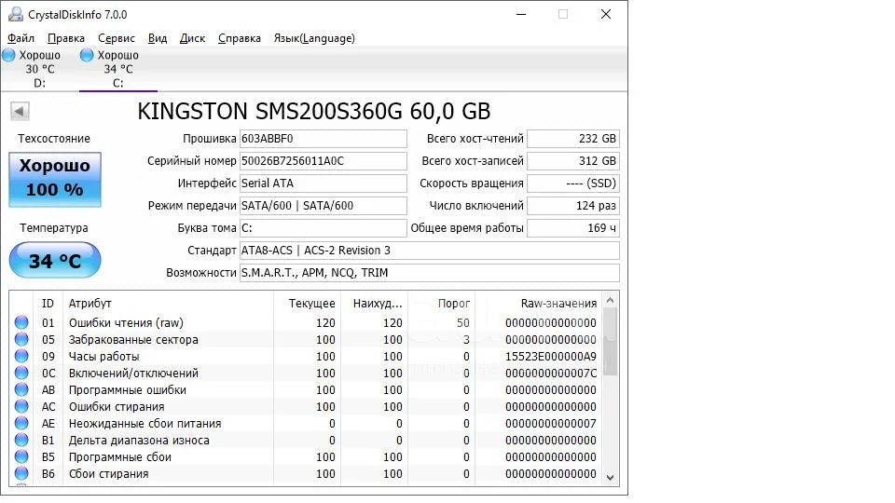This screenshot has height=503, width=895.
Task: Click threshold value 50 in row 01
Action: tap(463, 323)
